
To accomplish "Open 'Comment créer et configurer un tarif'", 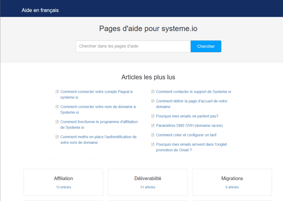I will [x=186, y=135].
